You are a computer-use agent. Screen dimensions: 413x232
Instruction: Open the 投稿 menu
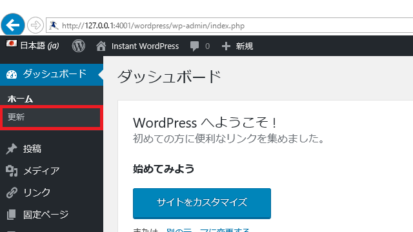32,149
